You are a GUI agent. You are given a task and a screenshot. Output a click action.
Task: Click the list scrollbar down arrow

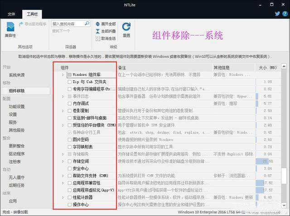[x=284, y=205]
